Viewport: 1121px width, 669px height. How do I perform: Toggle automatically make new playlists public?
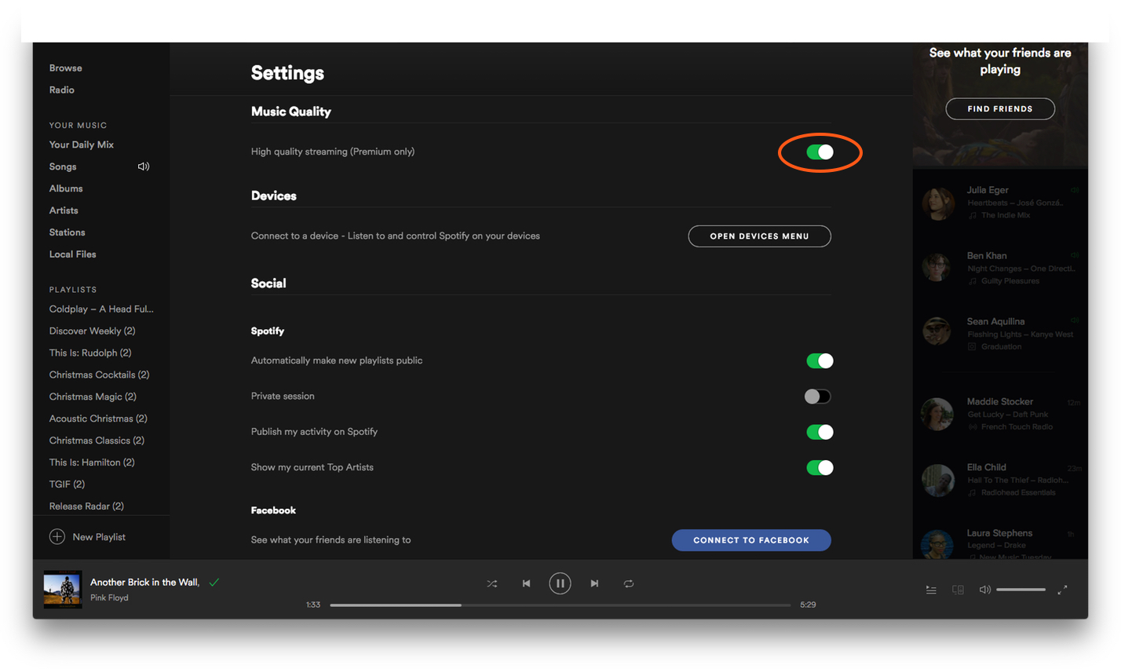pos(820,360)
